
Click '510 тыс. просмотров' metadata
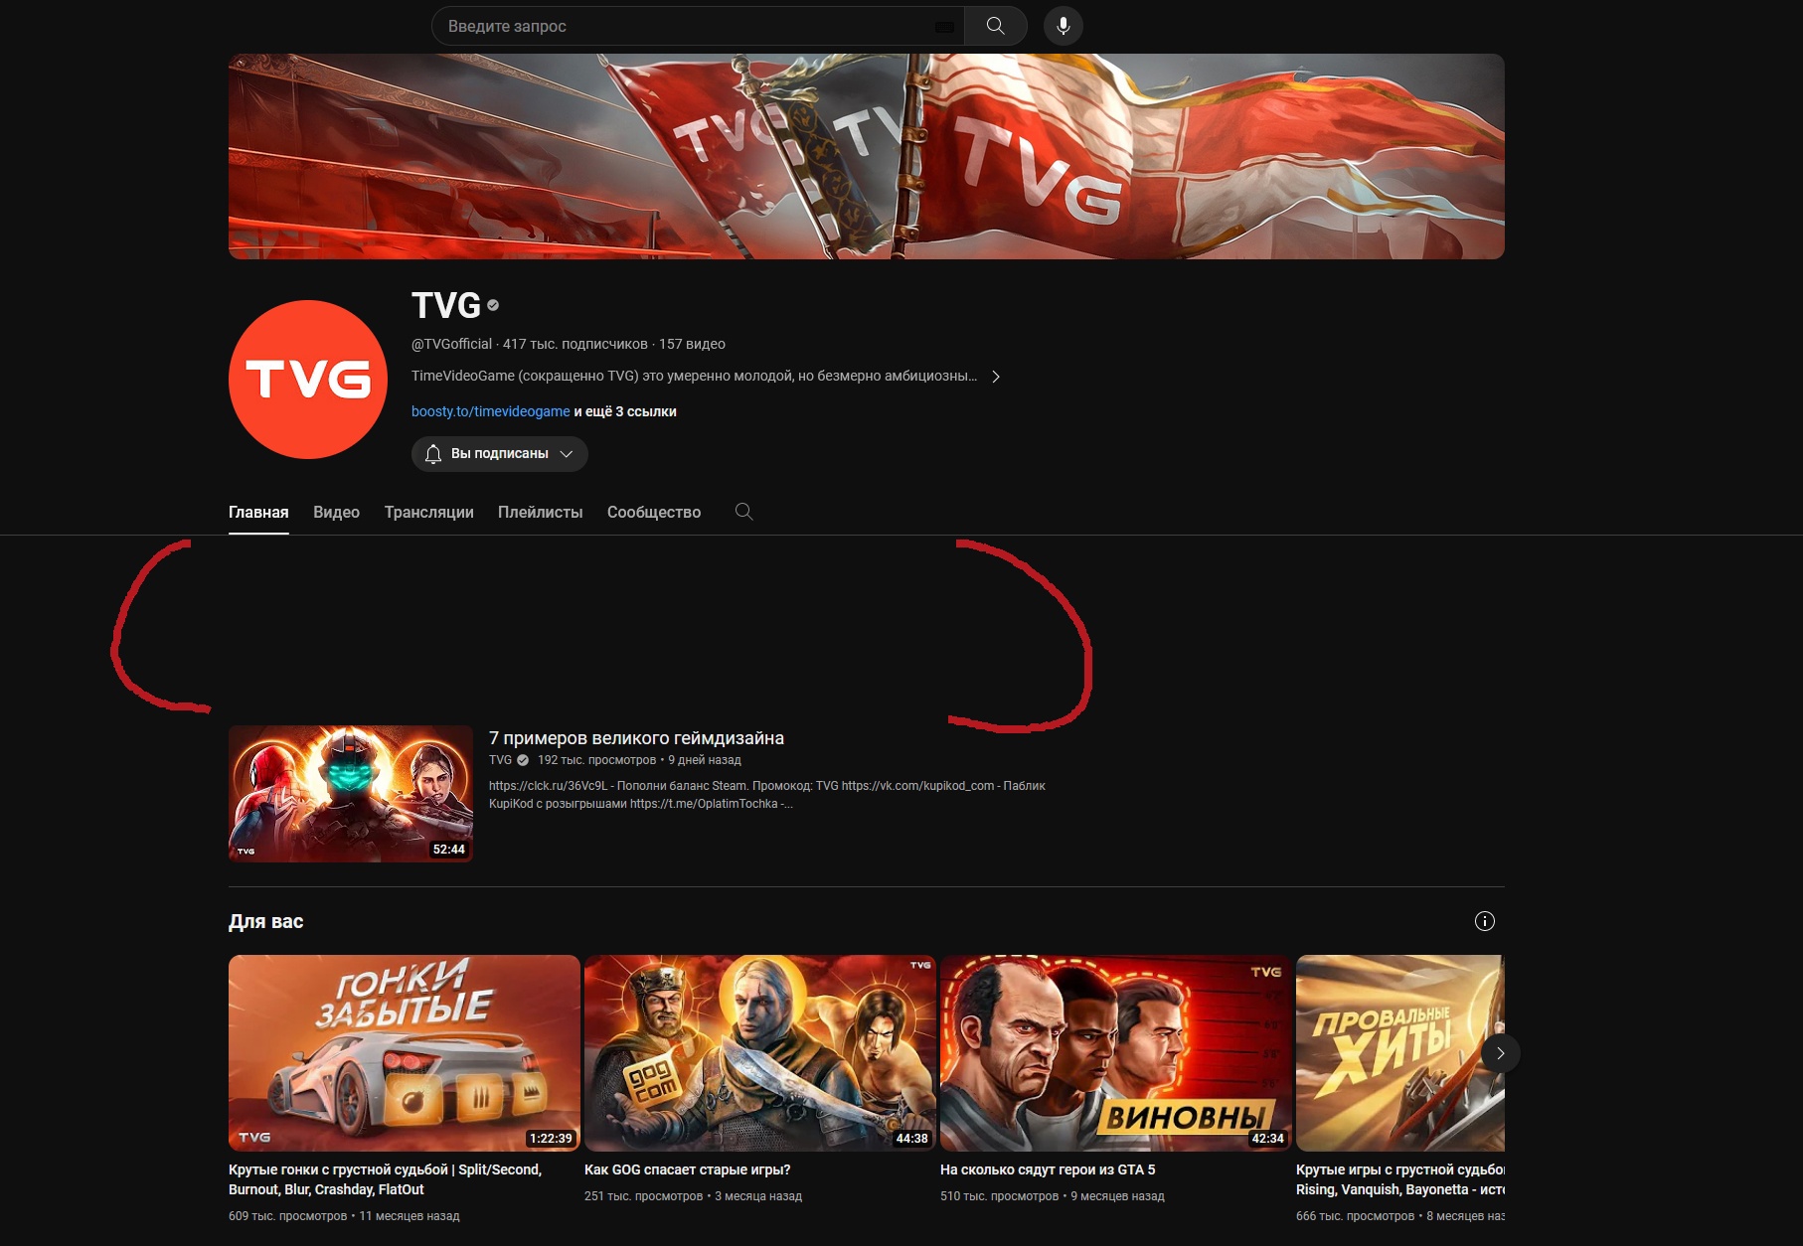click(x=1000, y=1196)
